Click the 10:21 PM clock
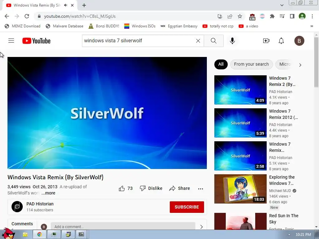The image size is (319, 239). tap(303, 235)
